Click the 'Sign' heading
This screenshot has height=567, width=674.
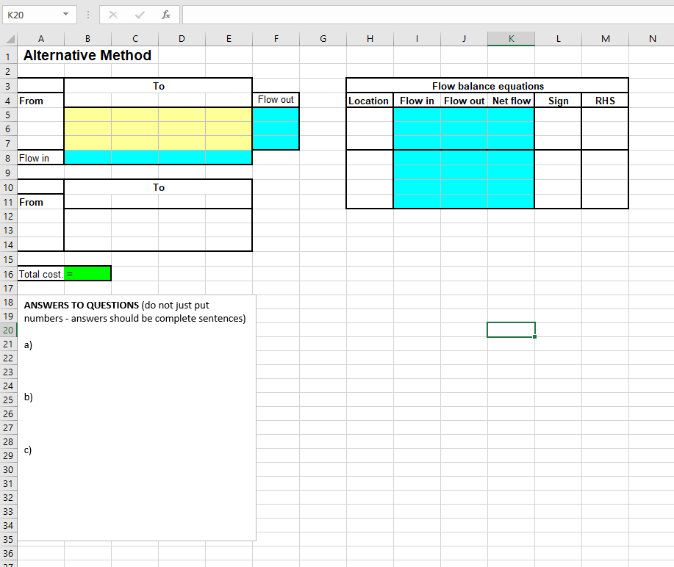558,101
